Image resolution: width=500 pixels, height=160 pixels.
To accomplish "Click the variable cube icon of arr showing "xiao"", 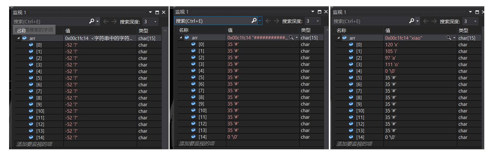I will 345,38.
